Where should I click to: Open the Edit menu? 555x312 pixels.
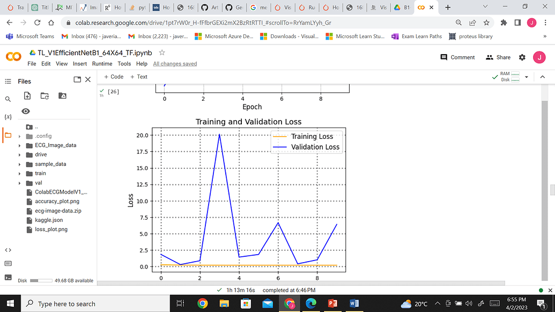point(46,64)
